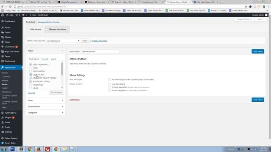This screenshot has height=152, width=271.
Task: Open the select a menu to edit dropdown
Action: 63,41
